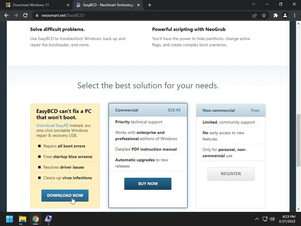
Task: Select the EasyBCD - NeoSmart Technologies tab
Action: tap(108, 5)
